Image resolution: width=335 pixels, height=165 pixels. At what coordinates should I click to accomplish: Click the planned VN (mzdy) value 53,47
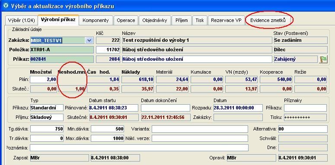pyautogui.click(x=242, y=80)
